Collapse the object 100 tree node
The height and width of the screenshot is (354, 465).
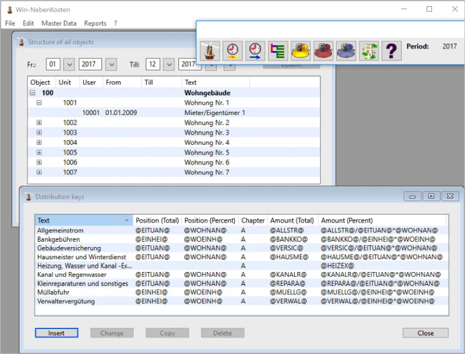point(33,93)
